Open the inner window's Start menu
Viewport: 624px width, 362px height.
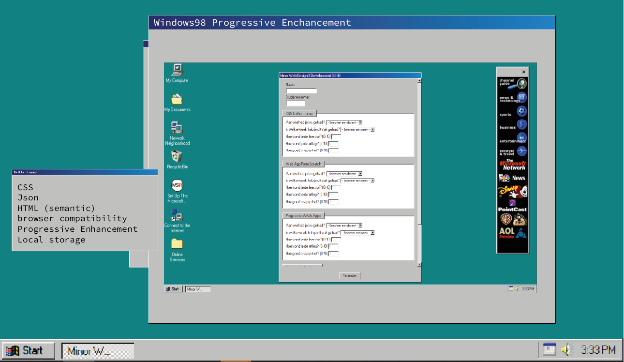tap(173, 289)
